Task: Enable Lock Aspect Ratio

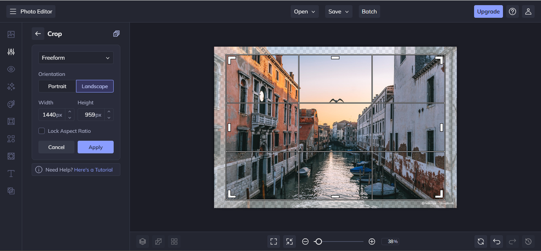Action: (x=41, y=131)
